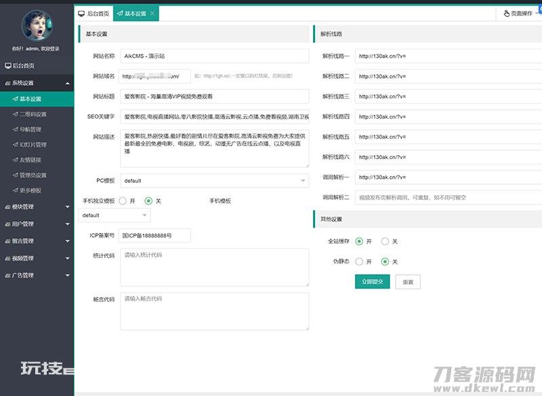
Task: Click the 解析线路五 input field
Action: (x=449, y=137)
